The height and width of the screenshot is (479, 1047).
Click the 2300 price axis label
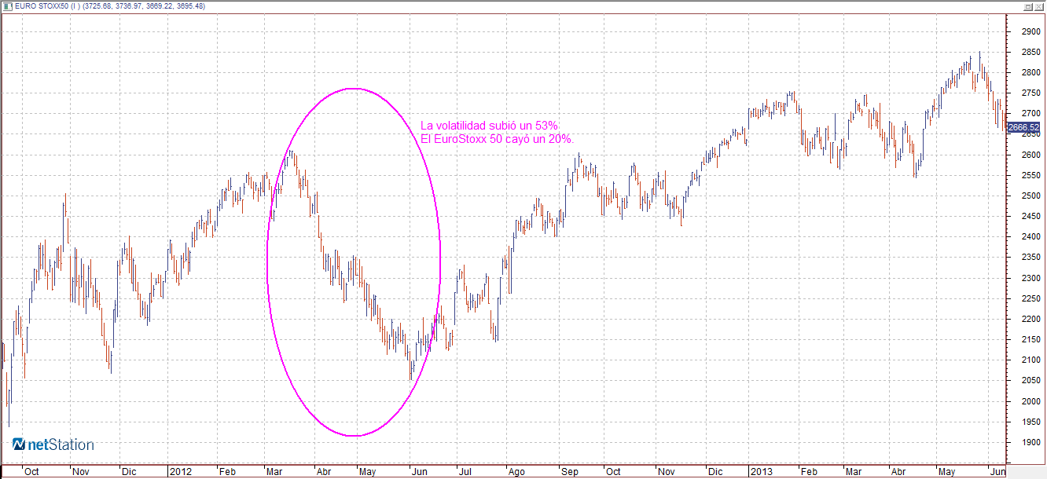(x=1030, y=278)
